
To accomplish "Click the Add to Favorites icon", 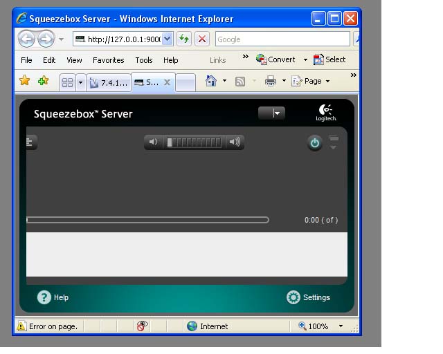I will [43, 81].
